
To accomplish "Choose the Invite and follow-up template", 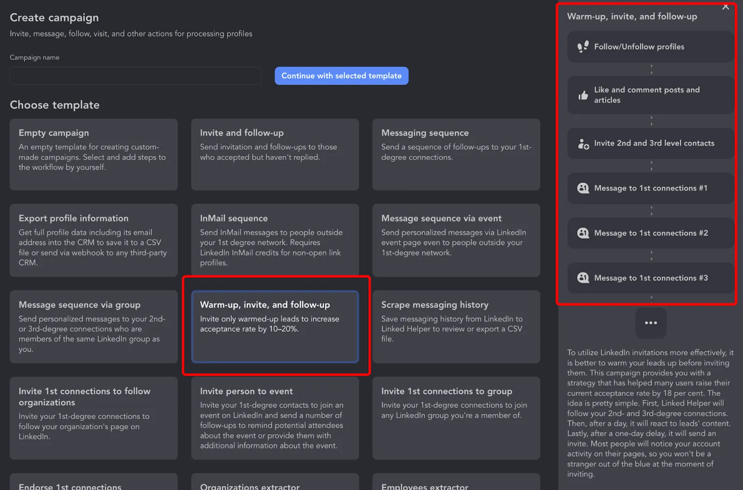I will pyautogui.click(x=275, y=154).
